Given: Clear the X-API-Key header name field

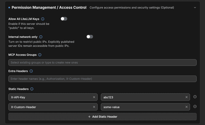Looking at the screenshot, I should point(94,97).
